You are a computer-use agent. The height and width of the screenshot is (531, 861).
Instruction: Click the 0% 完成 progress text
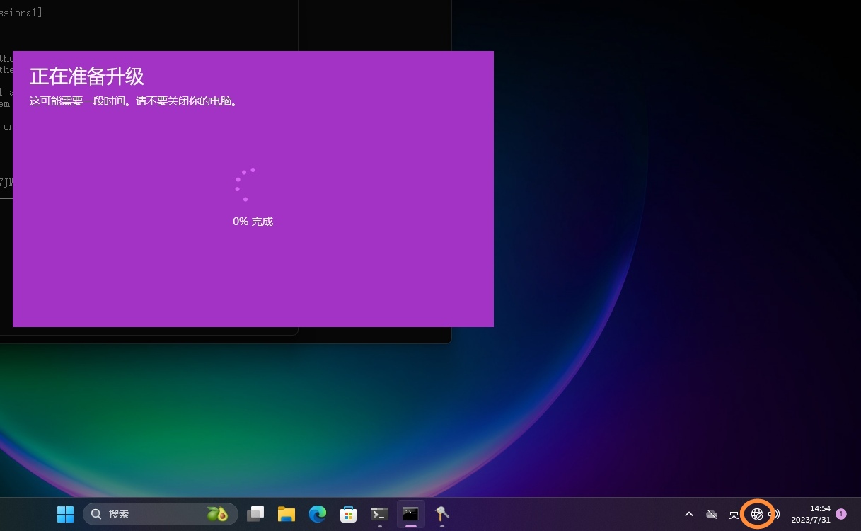point(253,222)
